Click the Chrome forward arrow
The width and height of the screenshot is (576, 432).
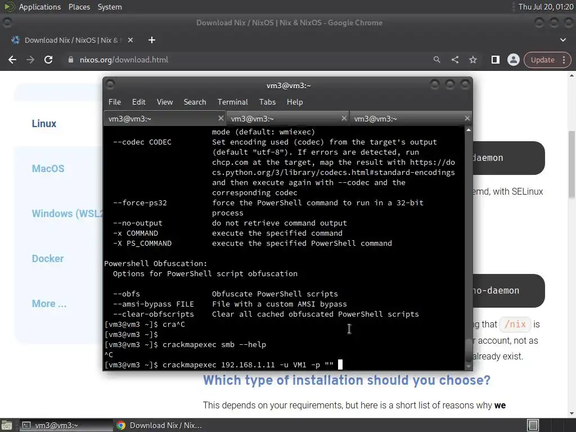[x=30, y=60]
